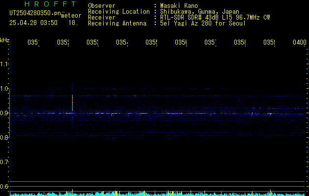This screenshot has width=309, height=196.
Task: Click the Receiving Location label
Action: click(119, 12)
